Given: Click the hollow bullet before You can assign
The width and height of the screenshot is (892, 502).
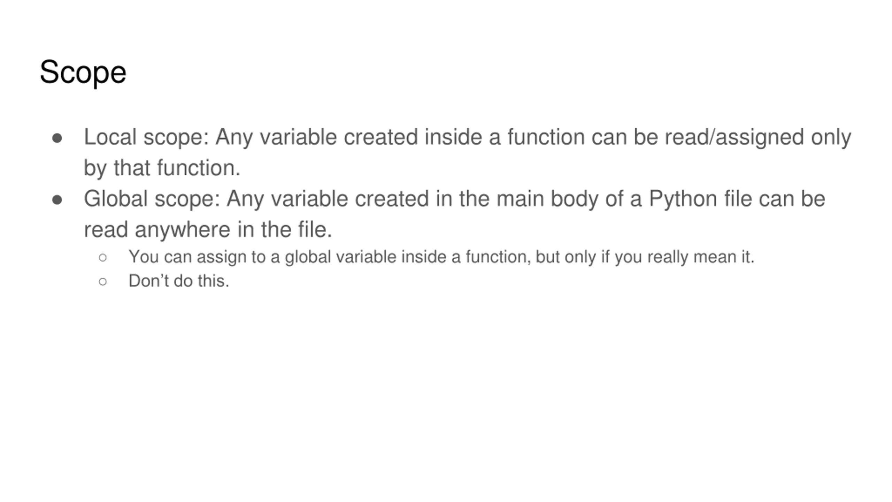Looking at the screenshot, I should (x=103, y=258).
